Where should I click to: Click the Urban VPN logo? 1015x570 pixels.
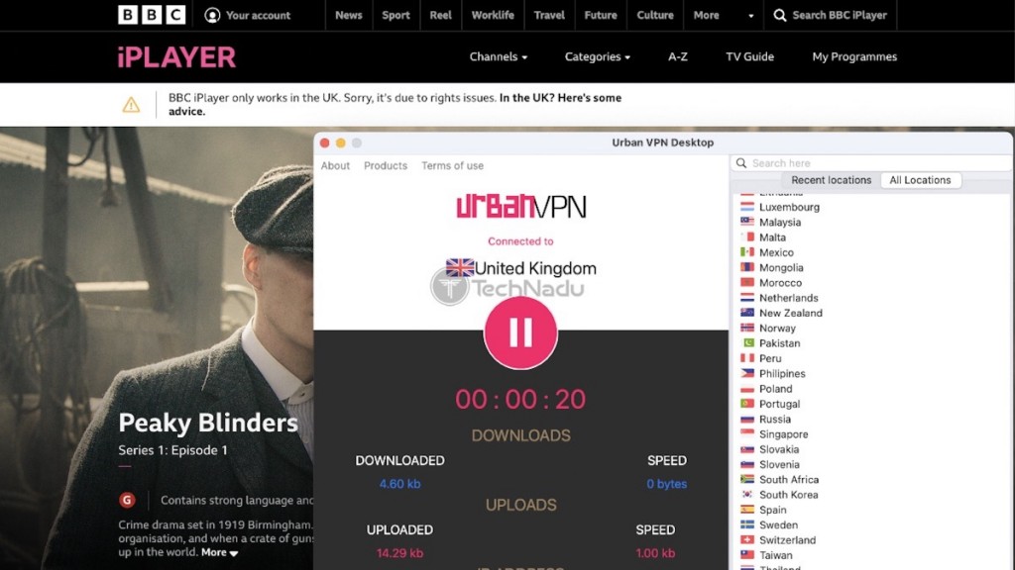click(521, 207)
